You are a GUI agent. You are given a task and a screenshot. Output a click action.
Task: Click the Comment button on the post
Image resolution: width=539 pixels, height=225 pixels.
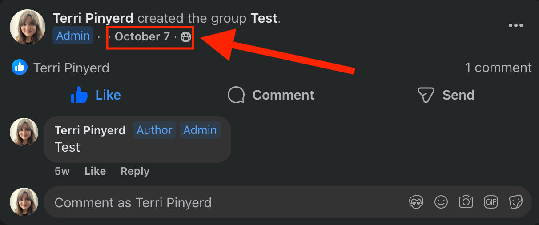click(x=271, y=95)
